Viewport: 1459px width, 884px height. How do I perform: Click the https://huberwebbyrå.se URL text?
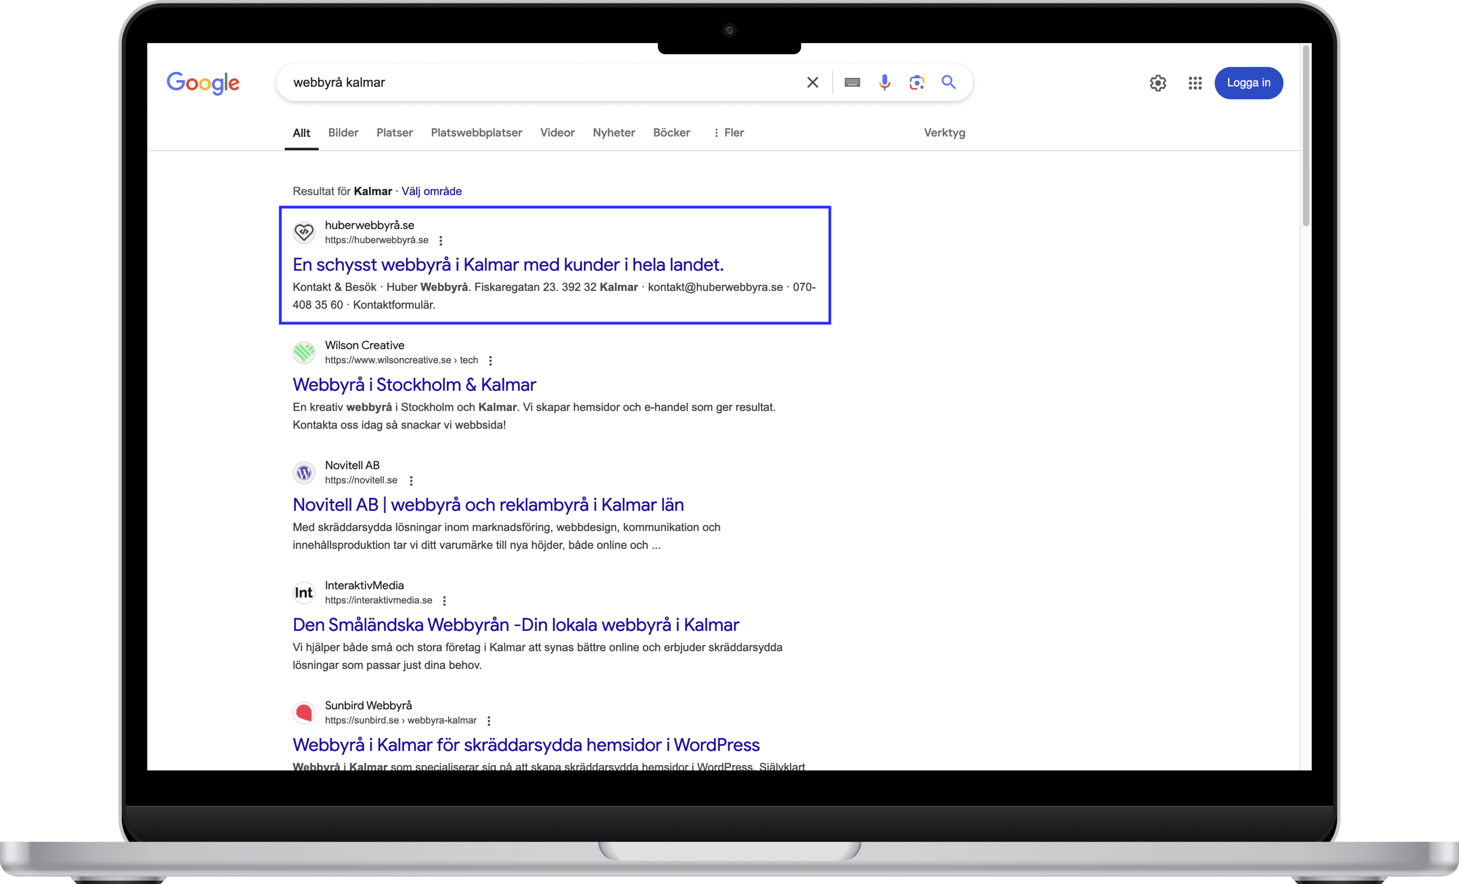377,240
